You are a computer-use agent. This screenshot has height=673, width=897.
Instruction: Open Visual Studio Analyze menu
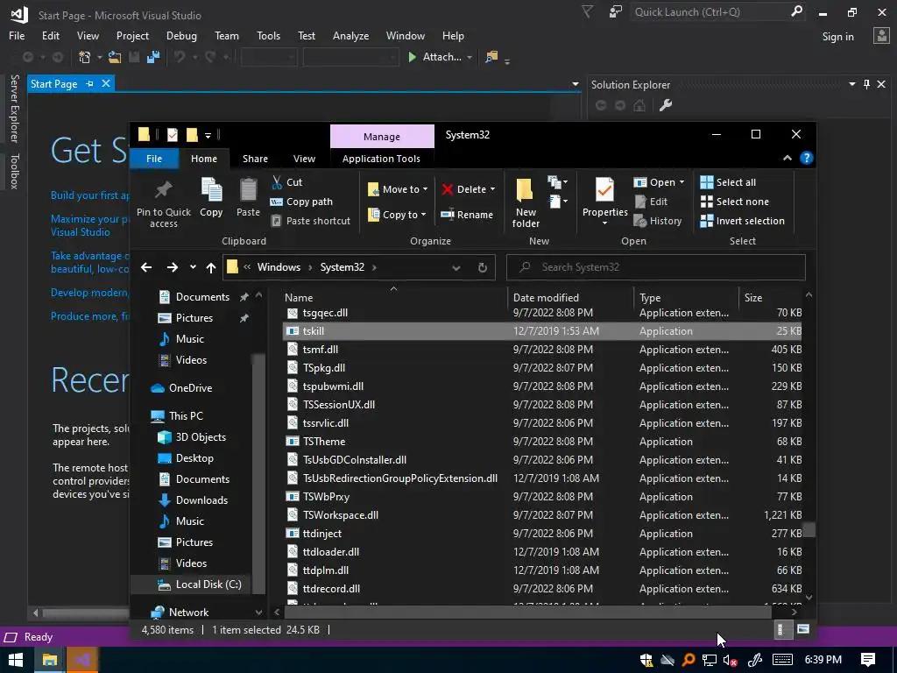pyautogui.click(x=350, y=35)
